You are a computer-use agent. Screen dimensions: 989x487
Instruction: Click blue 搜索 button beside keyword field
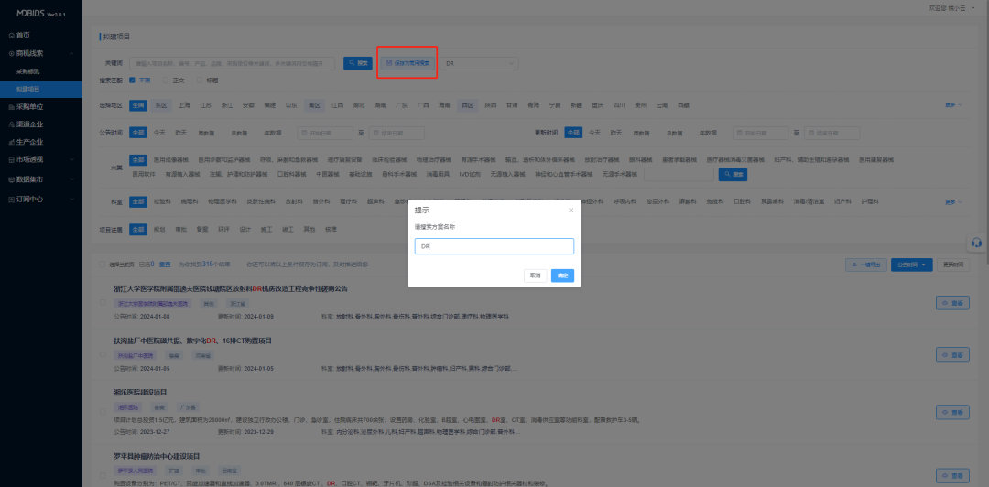point(358,63)
